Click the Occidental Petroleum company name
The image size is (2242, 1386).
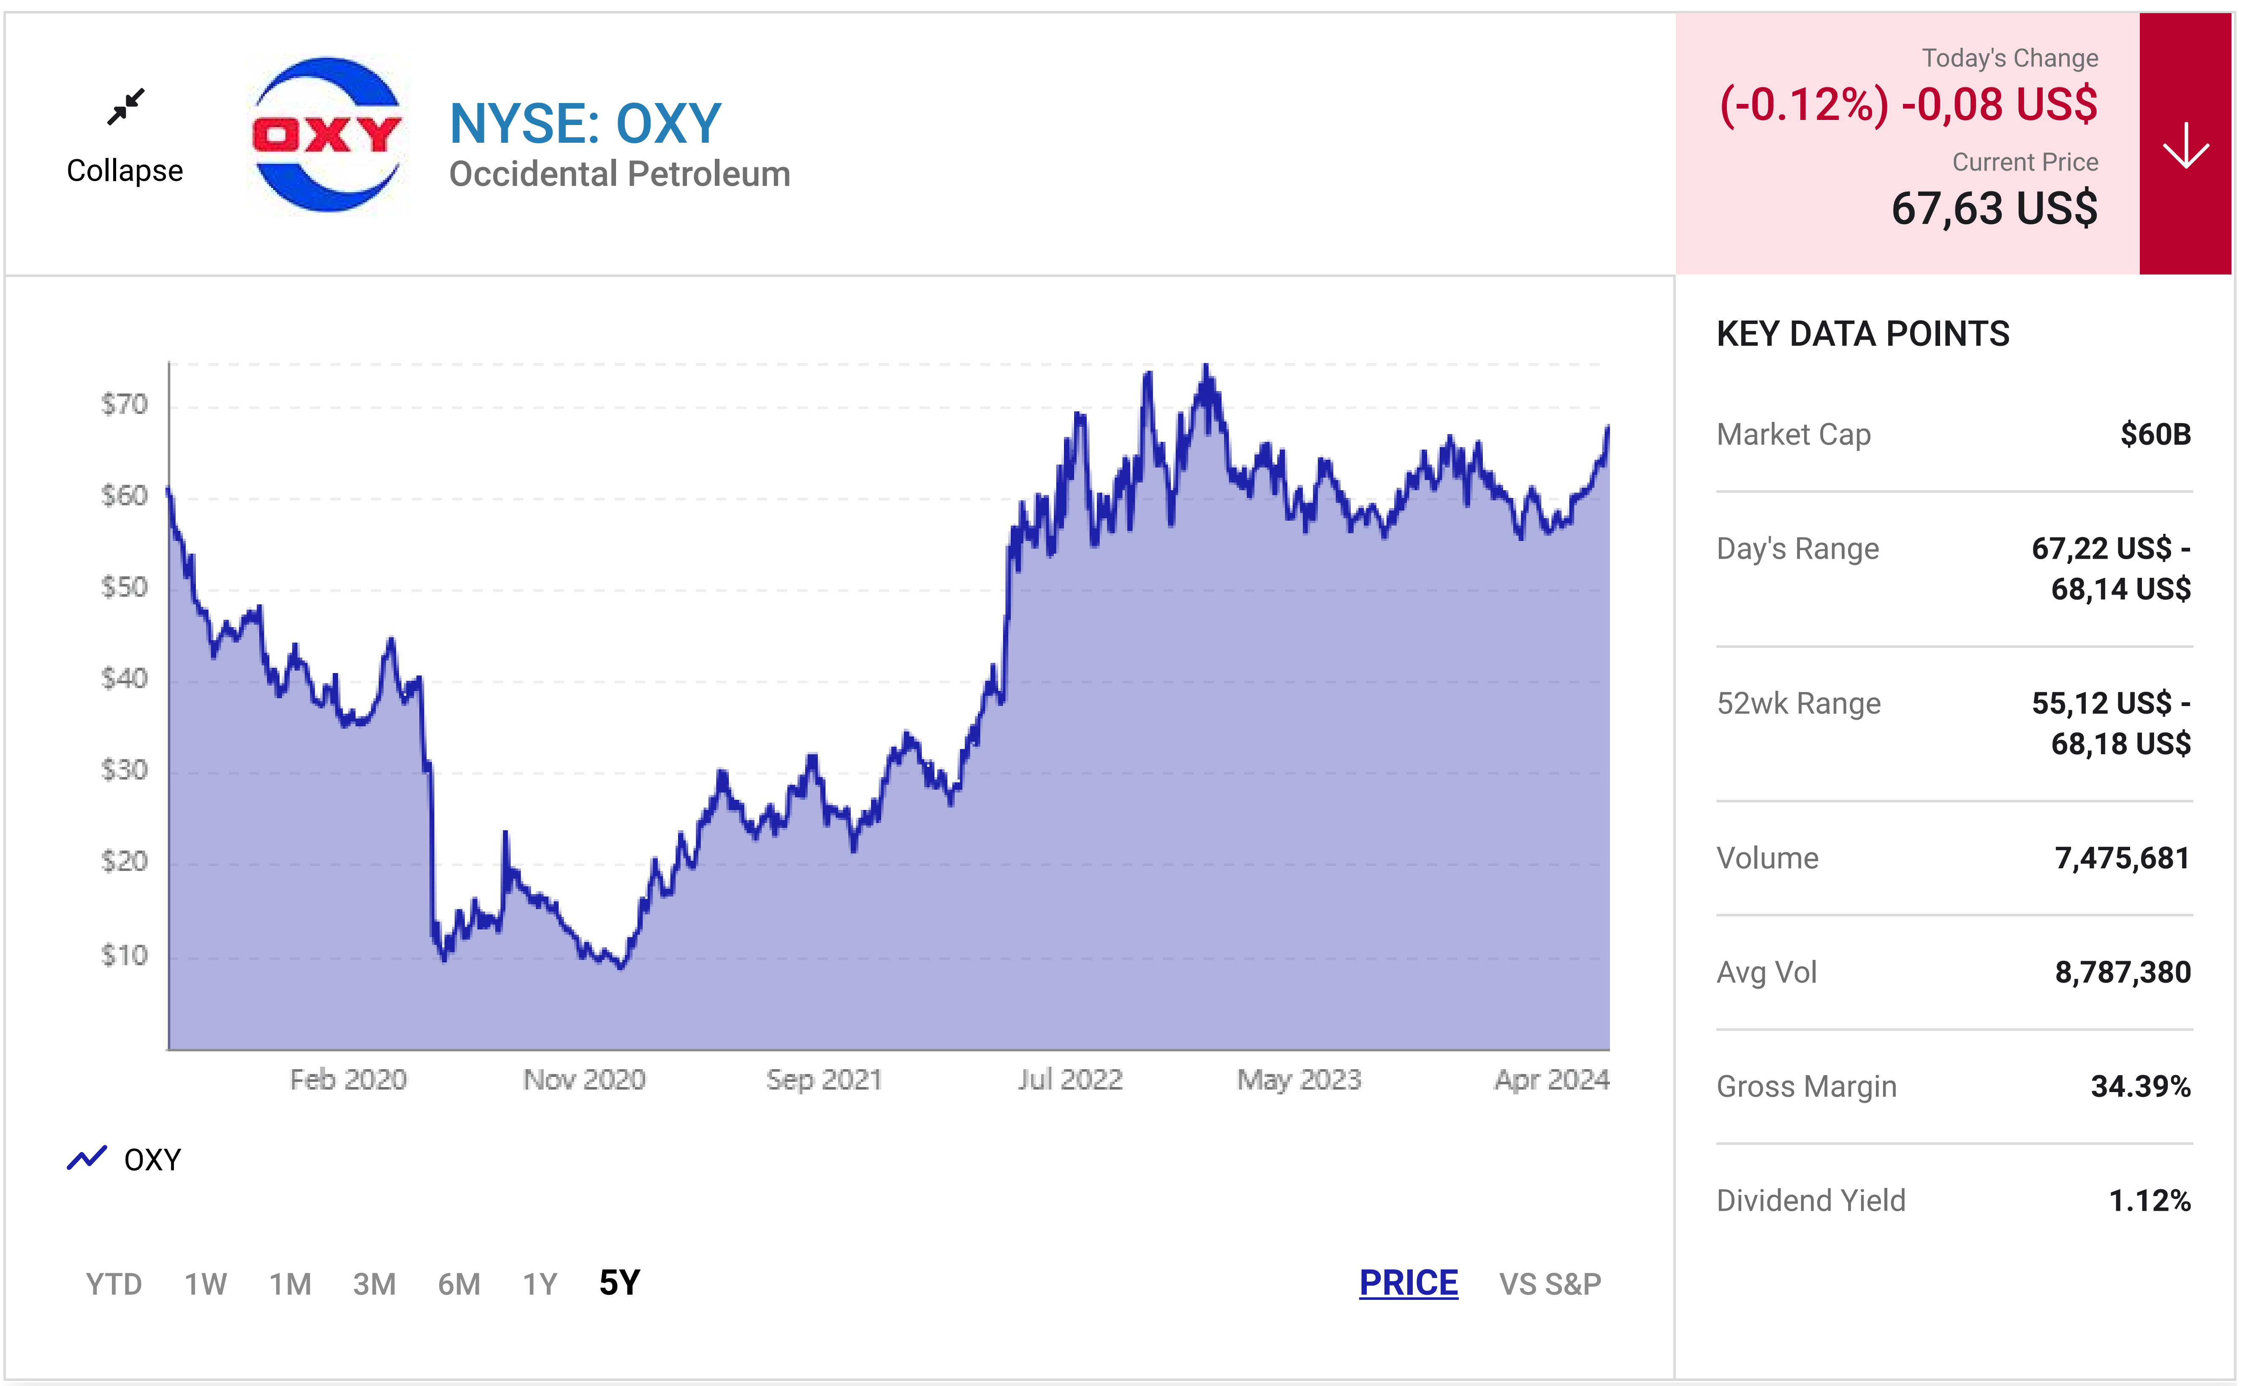click(x=619, y=174)
